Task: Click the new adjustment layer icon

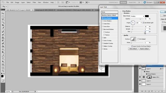Action: pyautogui.click(x=152, y=91)
